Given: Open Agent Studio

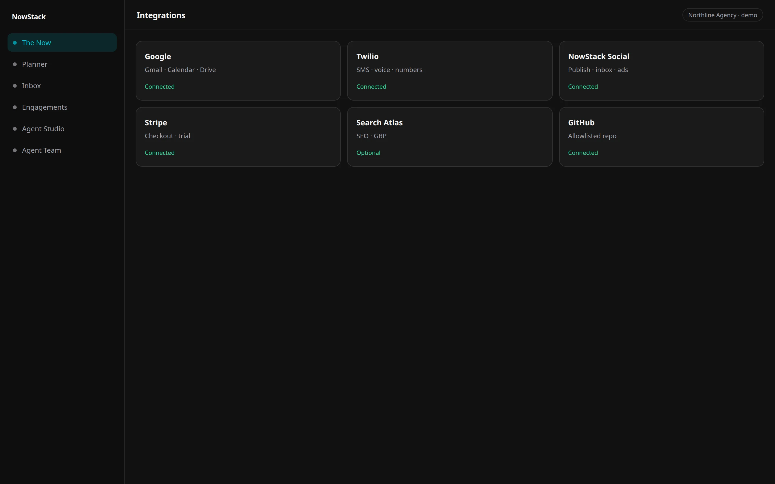Looking at the screenshot, I should click(62, 129).
